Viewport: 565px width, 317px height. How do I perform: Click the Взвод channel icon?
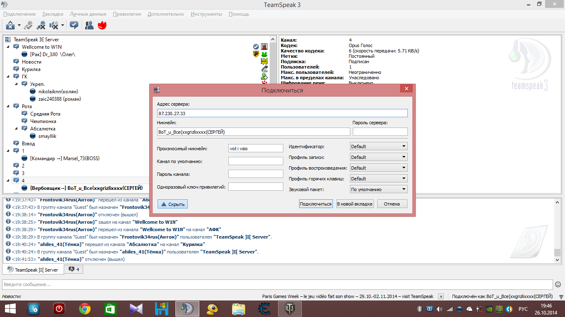[x=17, y=144]
